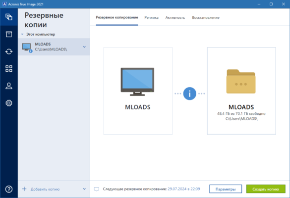Click the MLOADS computer source icon
This screenshot has height=198, width=290.
[x=137, y=82]
